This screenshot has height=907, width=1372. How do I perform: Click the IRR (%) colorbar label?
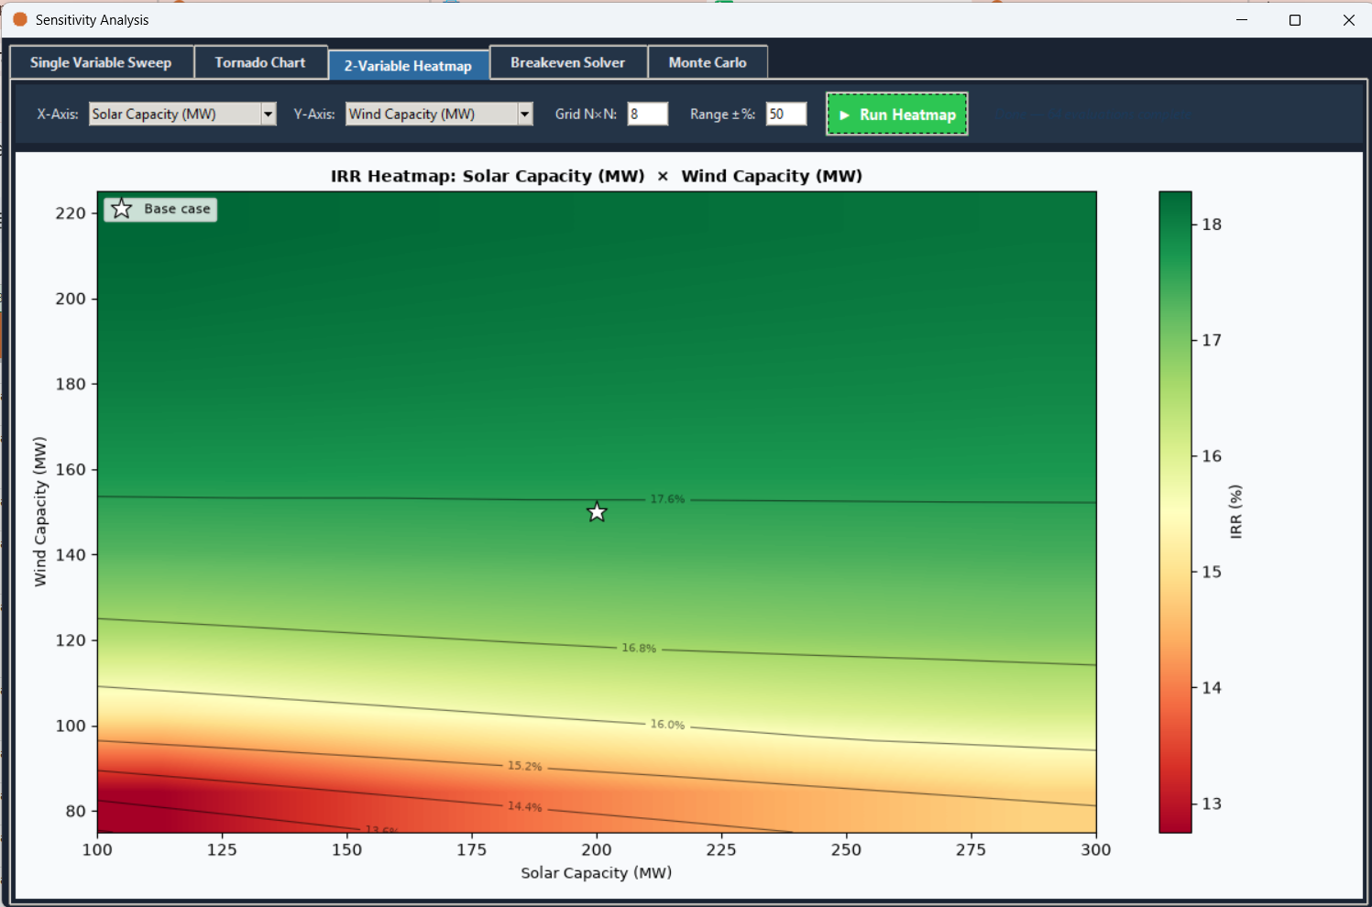pyautogui.click(x=1236, y=512)
